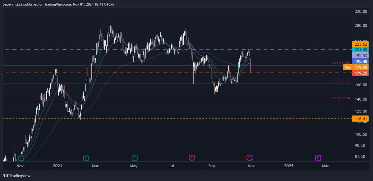Click the earnings icon under November 2024

tap(249, 157)
